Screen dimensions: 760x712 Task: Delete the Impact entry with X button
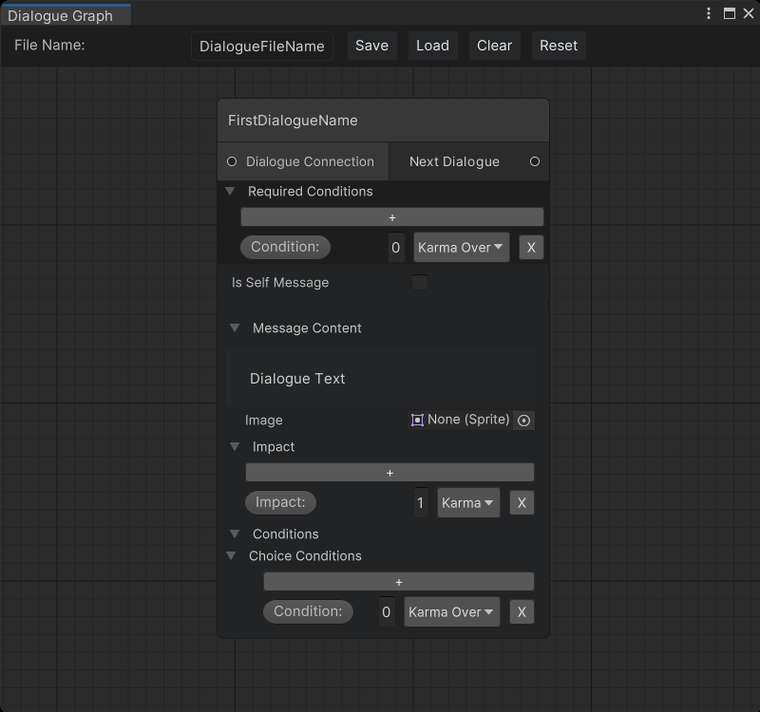coord(521,503)
